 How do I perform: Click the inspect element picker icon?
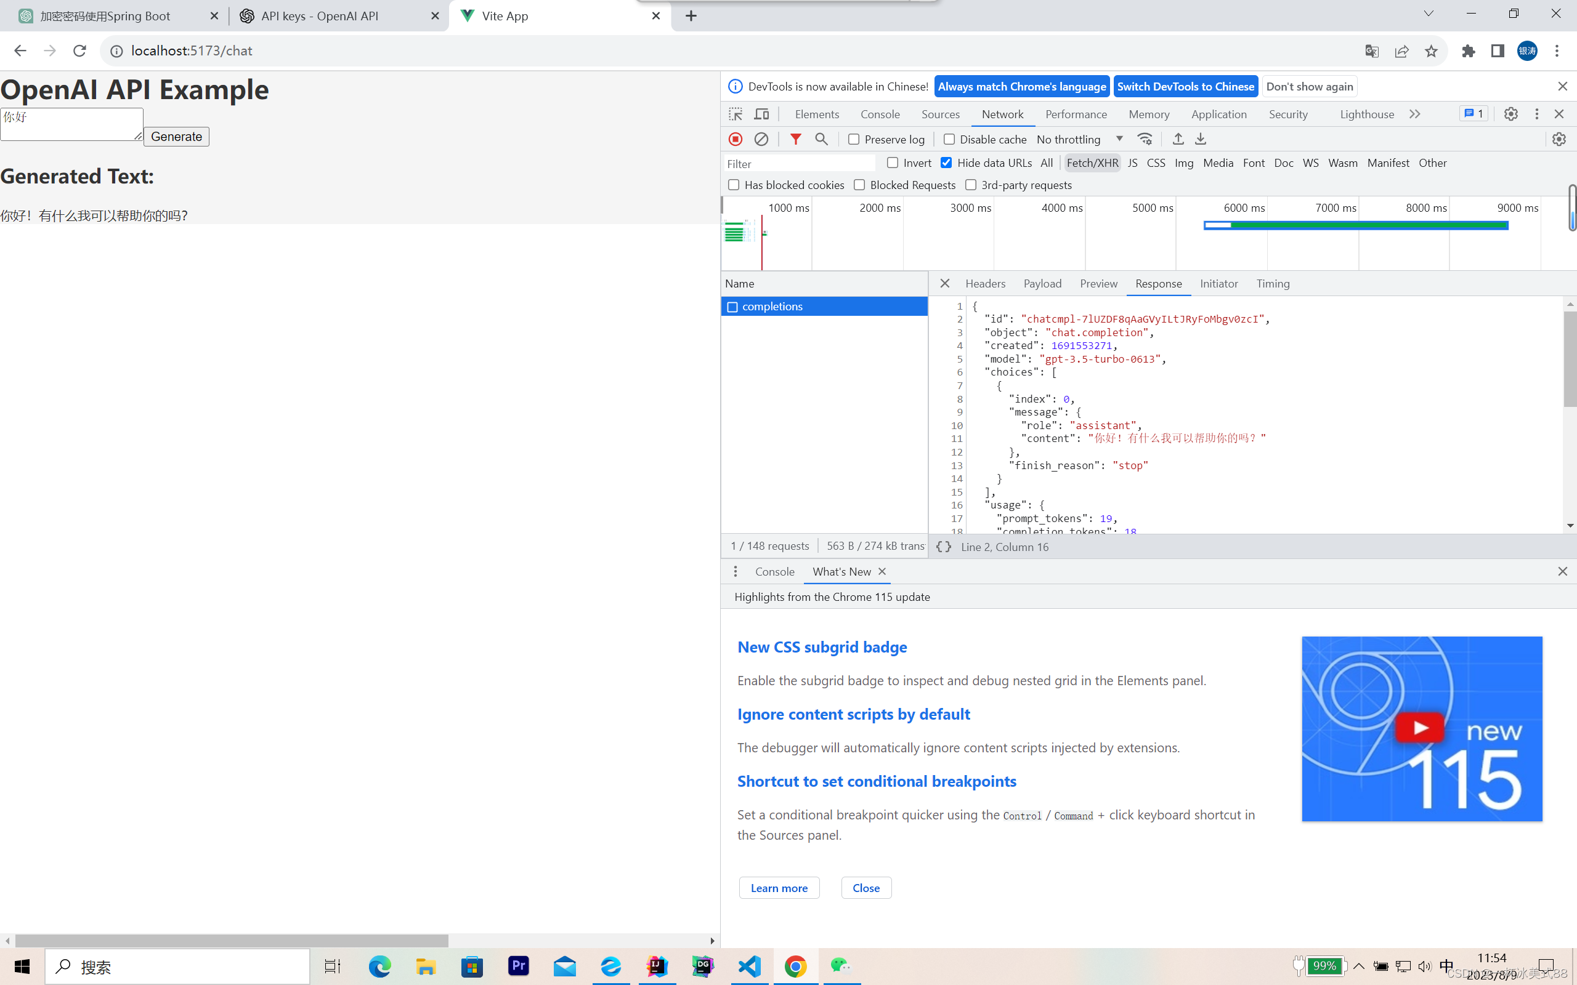pyautogui.click(x=736, y=114)
